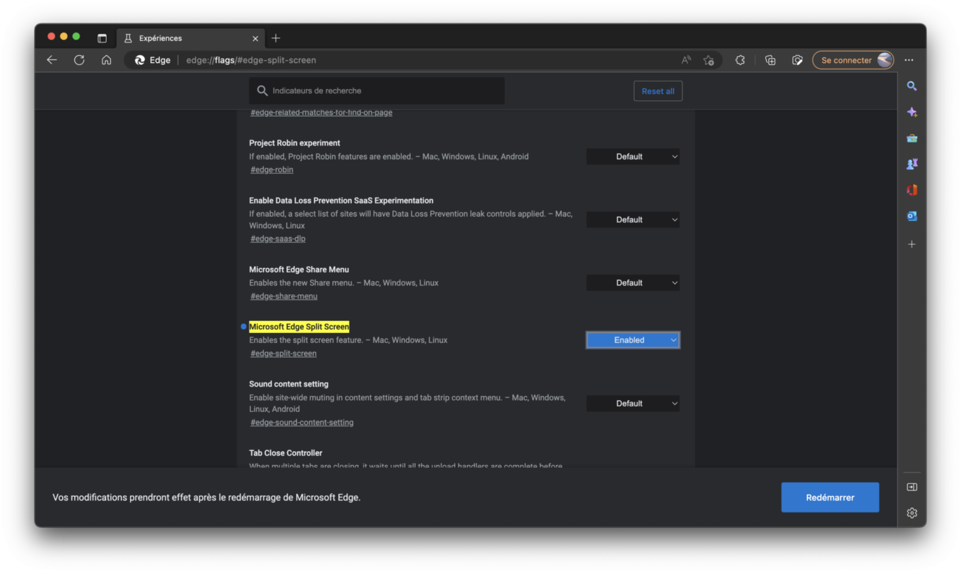Screen dimensions: 961x573
Task: Open a new tab with plus icon
Action: (276, 38)
